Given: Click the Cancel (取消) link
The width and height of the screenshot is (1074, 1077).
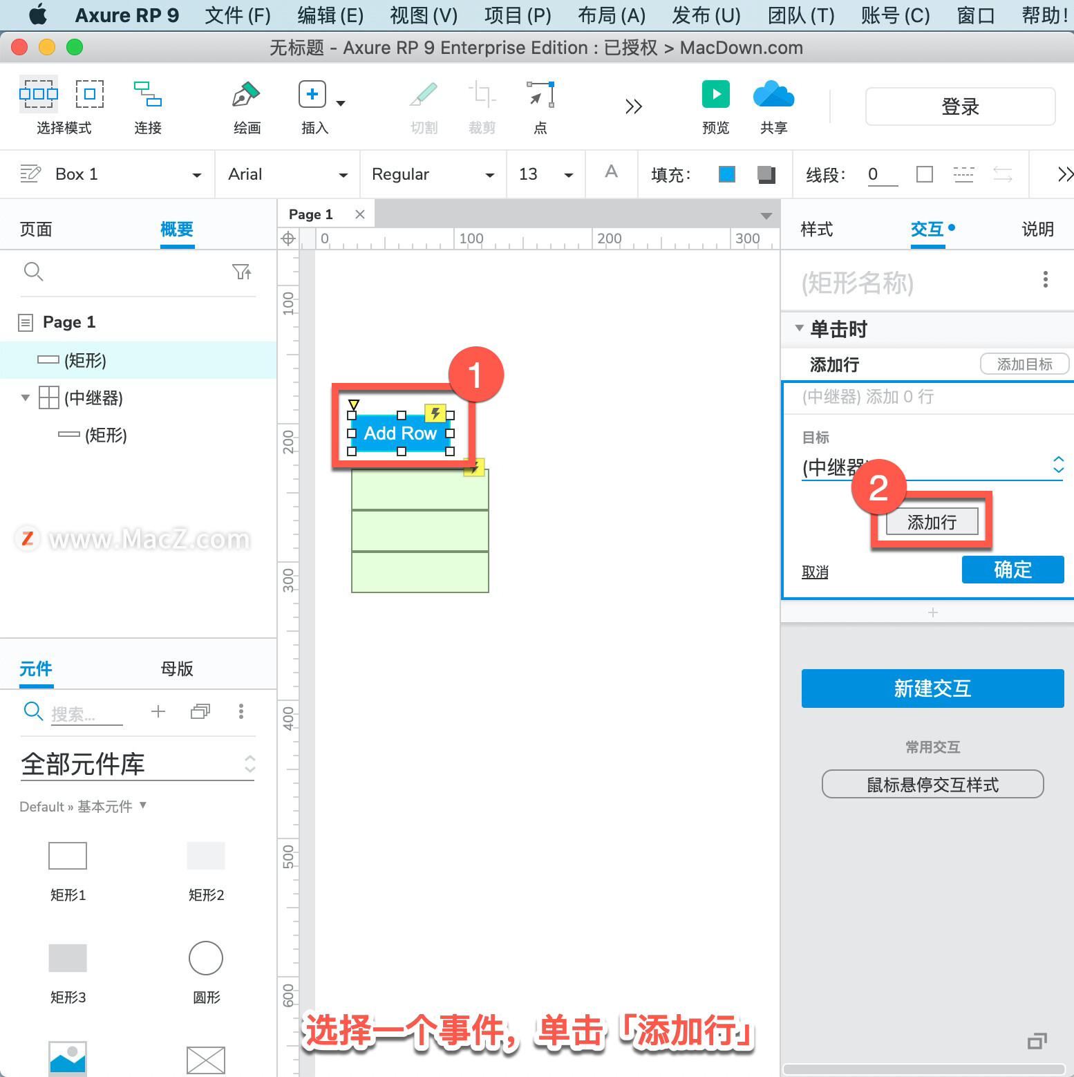Looking at the screenshot, I should pyautogui.click(x=816, y=572).
